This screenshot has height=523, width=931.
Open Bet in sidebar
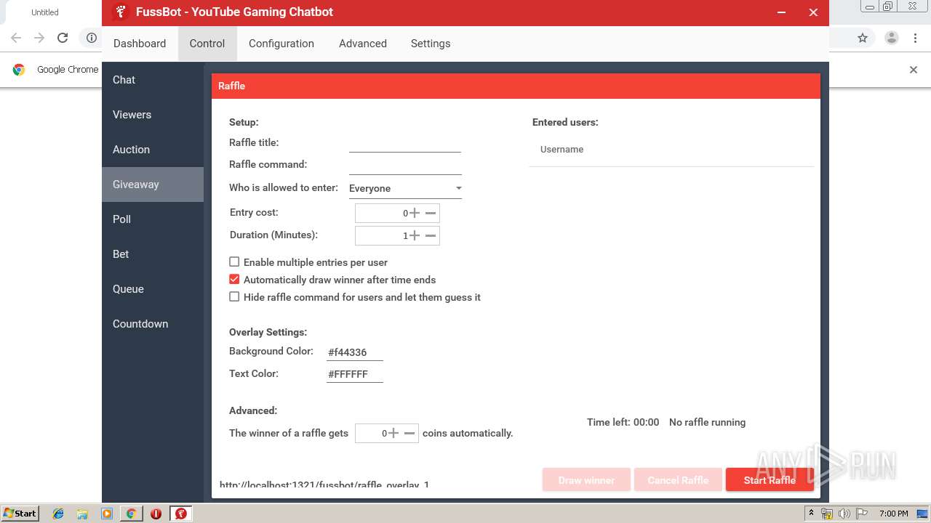point(153,254)
